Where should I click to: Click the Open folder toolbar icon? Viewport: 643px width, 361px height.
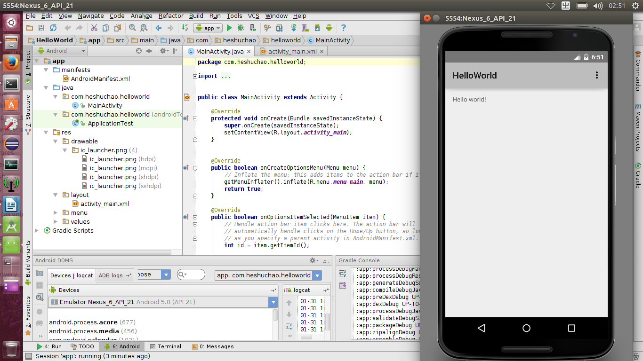click(30, 28)
